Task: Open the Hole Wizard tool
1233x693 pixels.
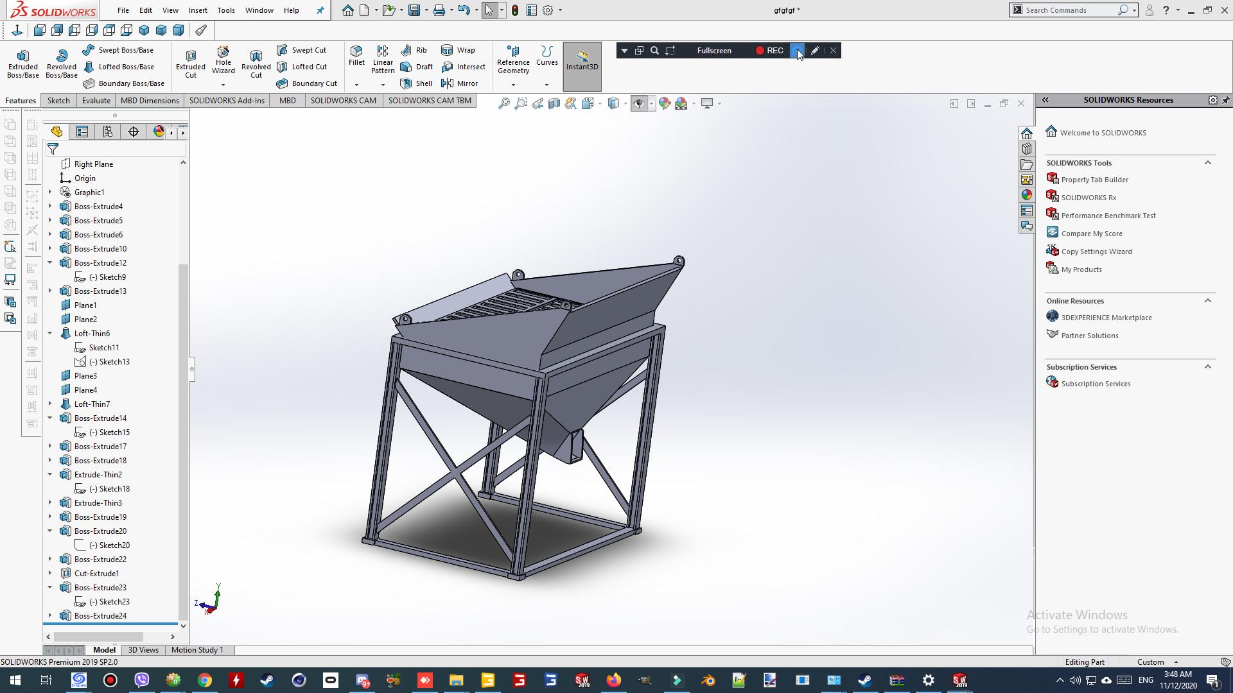Action: click(223, 60)
